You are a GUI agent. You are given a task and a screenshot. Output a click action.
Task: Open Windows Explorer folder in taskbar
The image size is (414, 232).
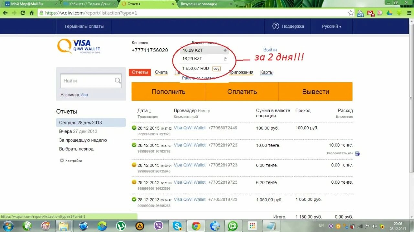[x=64, y=226]
